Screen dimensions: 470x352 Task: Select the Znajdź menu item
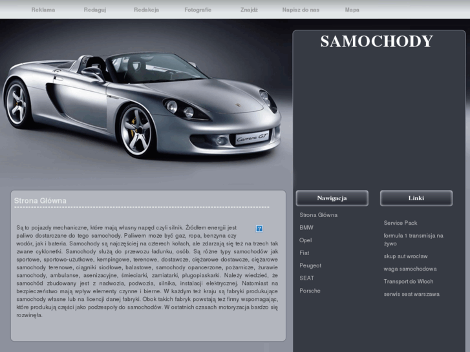click(x=249, y=10)
